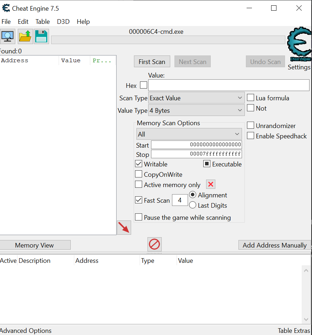Toggle the Hex checkbox
Image resolution: width=312 pixels, height=335 pixels.
coord(144,85)
